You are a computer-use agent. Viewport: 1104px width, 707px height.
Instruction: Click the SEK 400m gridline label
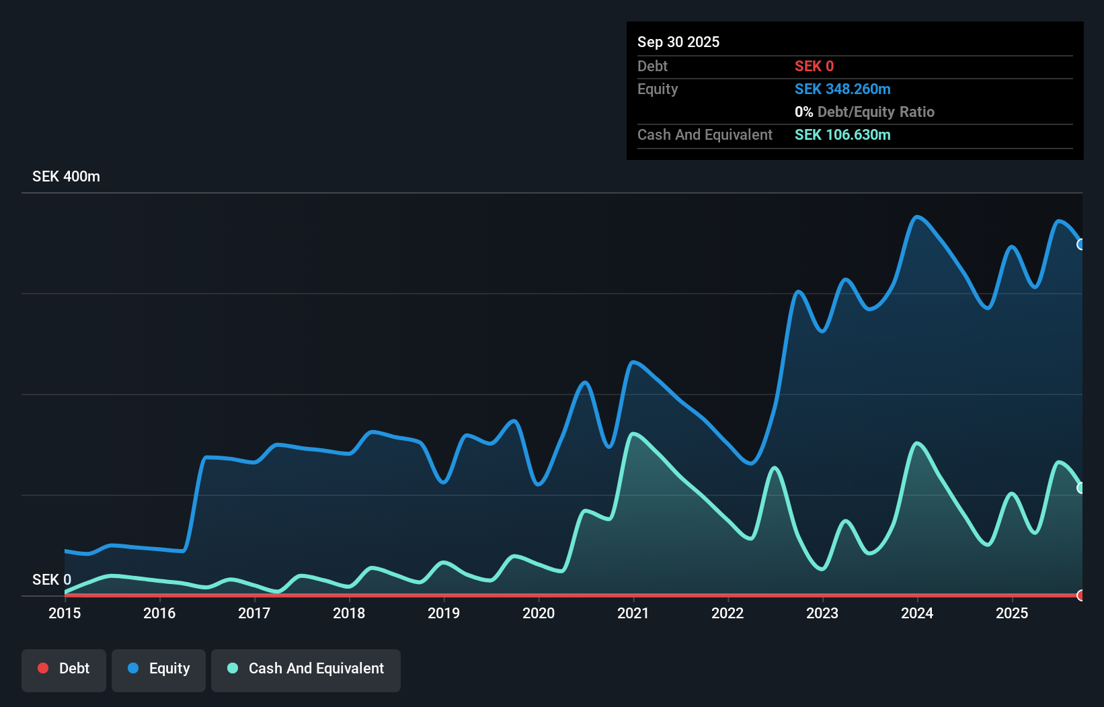point(66,176)
